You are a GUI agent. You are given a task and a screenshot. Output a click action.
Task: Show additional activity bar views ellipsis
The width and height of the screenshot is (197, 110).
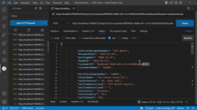[4, 77]
